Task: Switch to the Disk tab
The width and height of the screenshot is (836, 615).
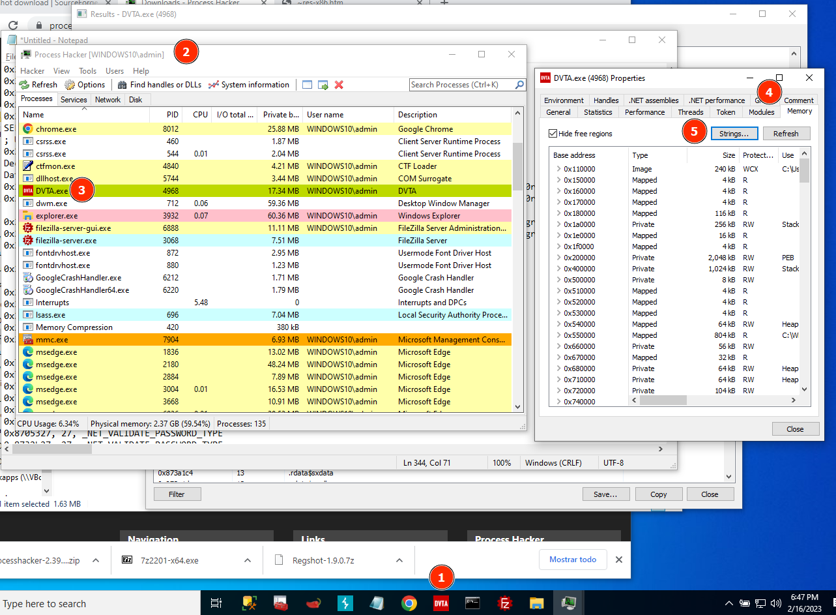Action: [x=136, y=100]
